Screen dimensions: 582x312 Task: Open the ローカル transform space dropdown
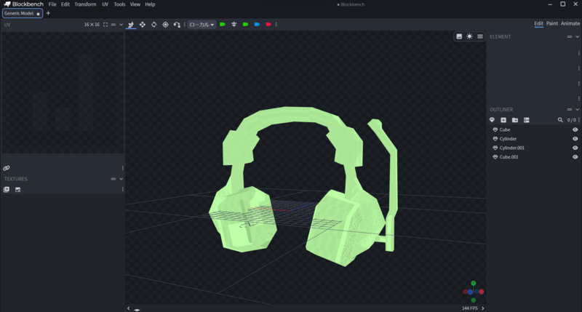tap(202, 25)
